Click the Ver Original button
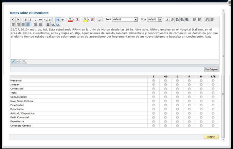The width and height of the screenshot is (233, 149). tap(211, 69)
